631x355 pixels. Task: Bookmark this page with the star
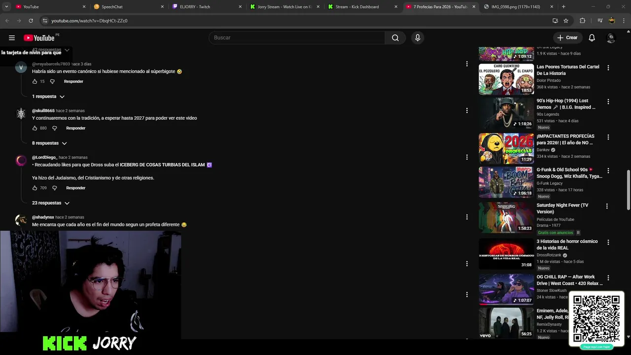(566, 21)
